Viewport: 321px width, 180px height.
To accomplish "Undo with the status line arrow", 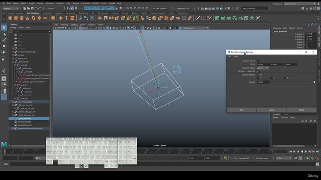I will click(36, 8).
